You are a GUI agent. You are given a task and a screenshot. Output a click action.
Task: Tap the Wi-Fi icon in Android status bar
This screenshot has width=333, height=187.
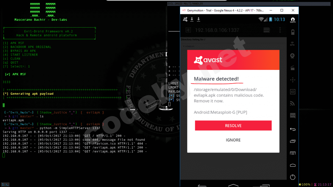[261, 19]
